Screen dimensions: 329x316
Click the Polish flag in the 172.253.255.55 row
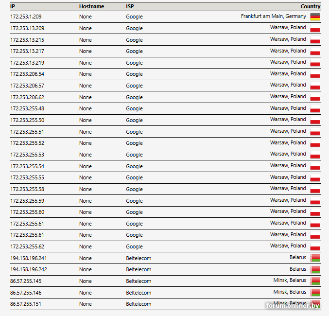point(315,178)
